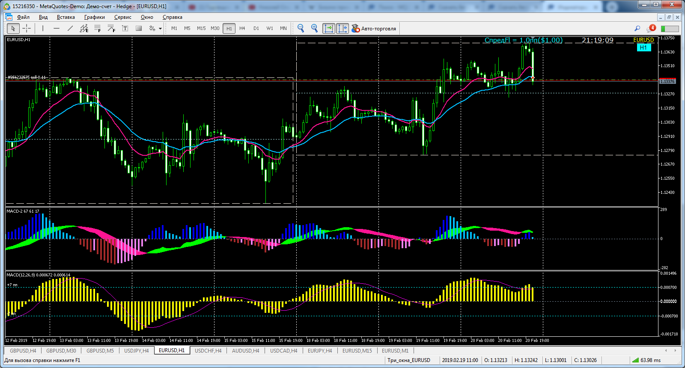The image size is (685, 368).
Task: Pick the vertical line drawing tool
Action: 43,28
